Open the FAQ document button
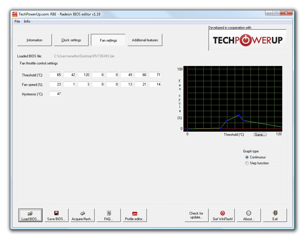306x241 pixels. point(109,215)
